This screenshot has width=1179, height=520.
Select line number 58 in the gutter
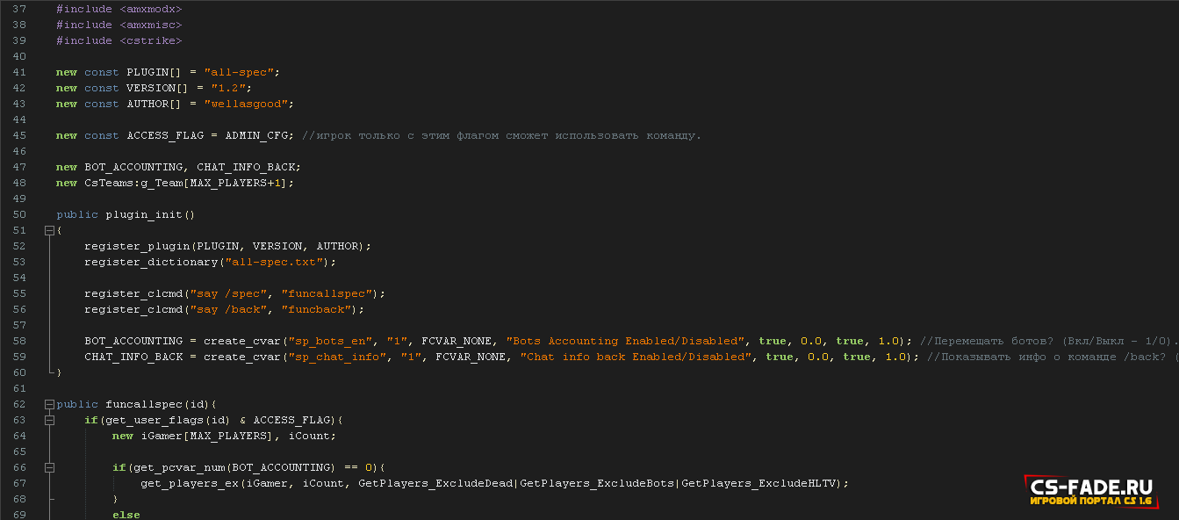coord(20,341)
